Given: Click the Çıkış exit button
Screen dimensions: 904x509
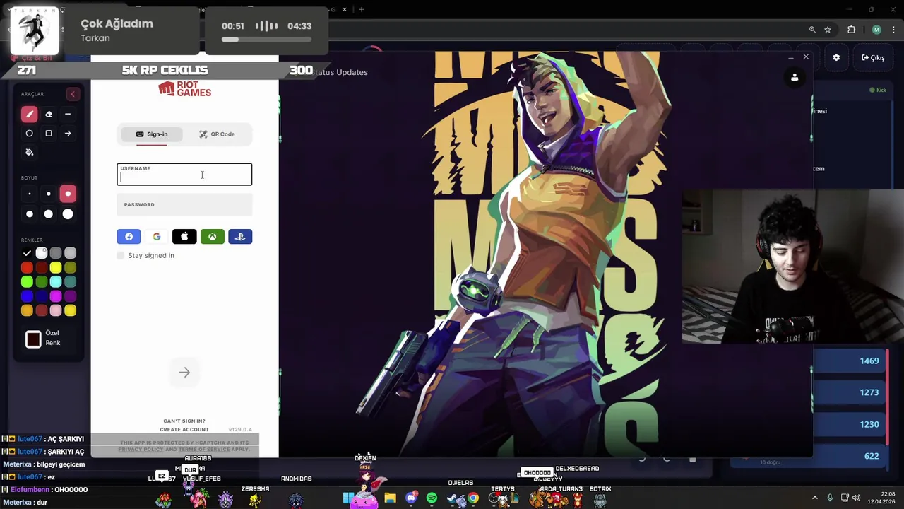Looking at the screenshot, I should tap(873, 58).
